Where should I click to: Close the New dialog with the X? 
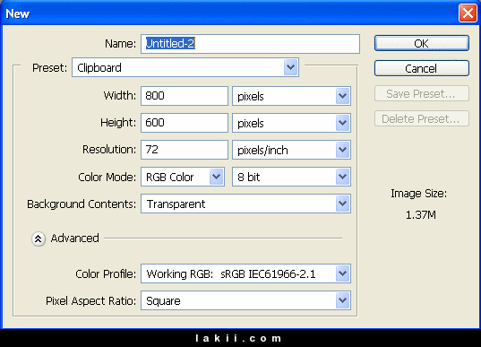click(468, 13)
